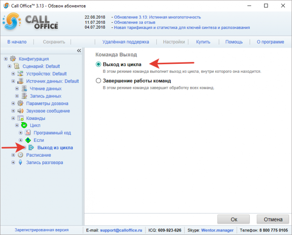Expand the Запись разговора node
292x235 pixels.
(x=13, y=163)
